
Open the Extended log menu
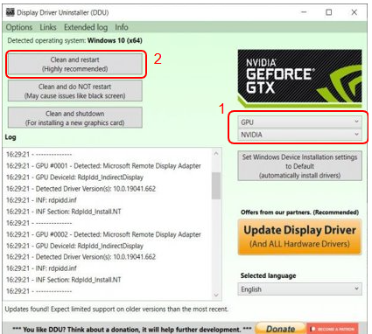coord(86,27)
